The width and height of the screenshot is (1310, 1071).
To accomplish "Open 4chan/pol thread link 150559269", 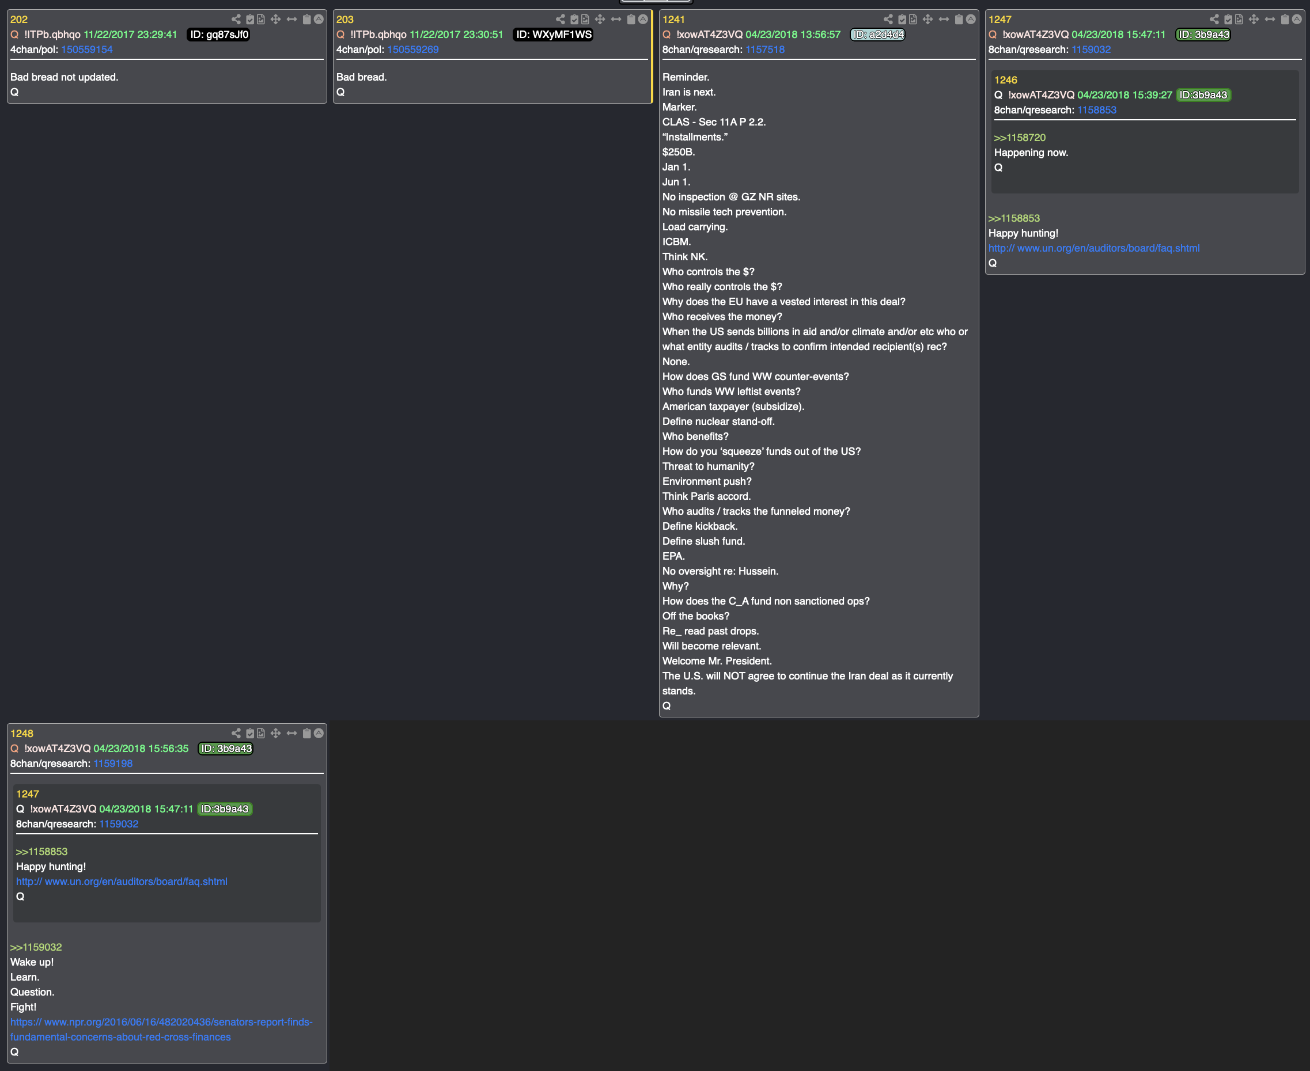I will click(x=413, y=50).
